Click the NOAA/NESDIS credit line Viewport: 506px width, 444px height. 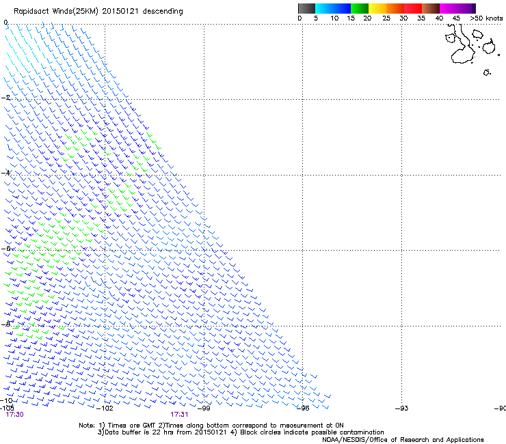403,439
